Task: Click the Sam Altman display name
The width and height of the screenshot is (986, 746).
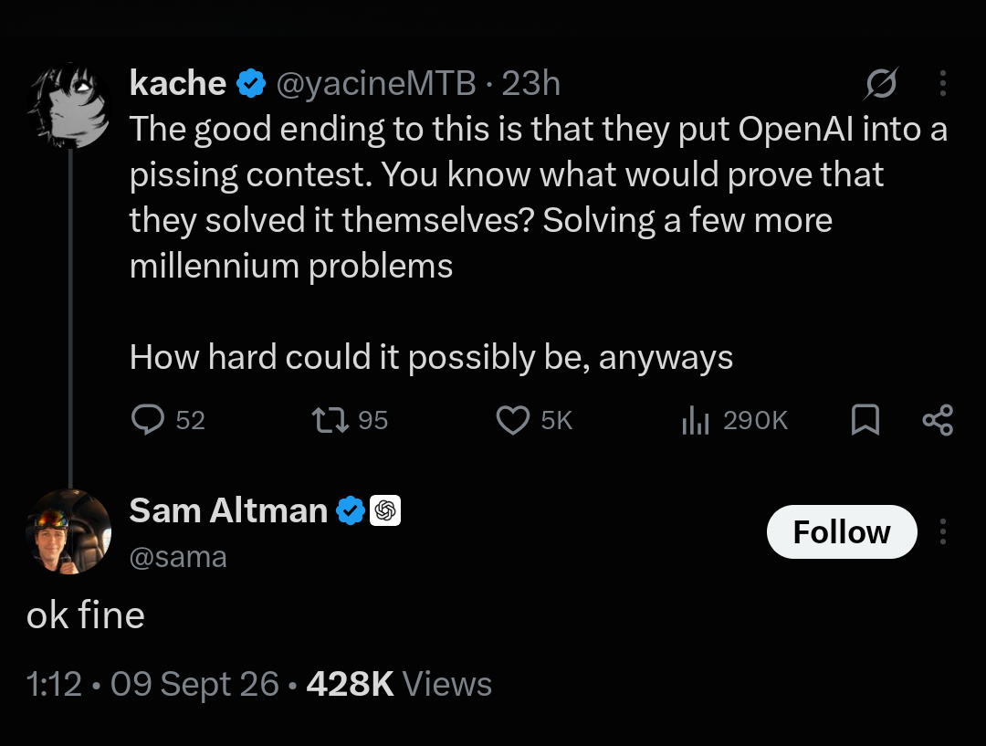Action: pos(228,510)
